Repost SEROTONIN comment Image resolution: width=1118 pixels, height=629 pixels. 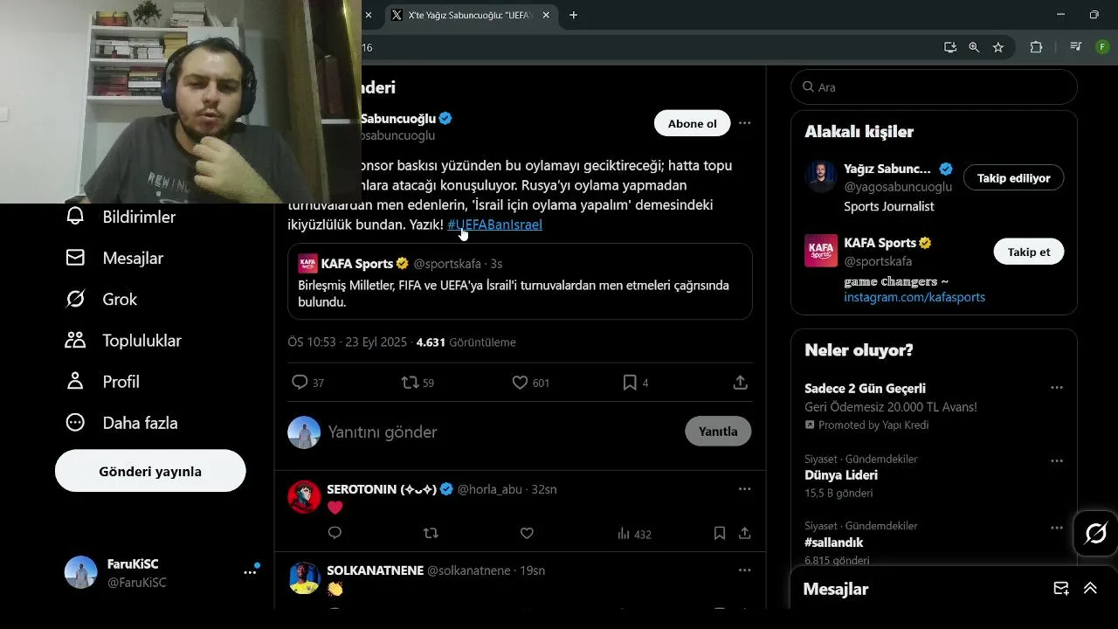point(431,533)
